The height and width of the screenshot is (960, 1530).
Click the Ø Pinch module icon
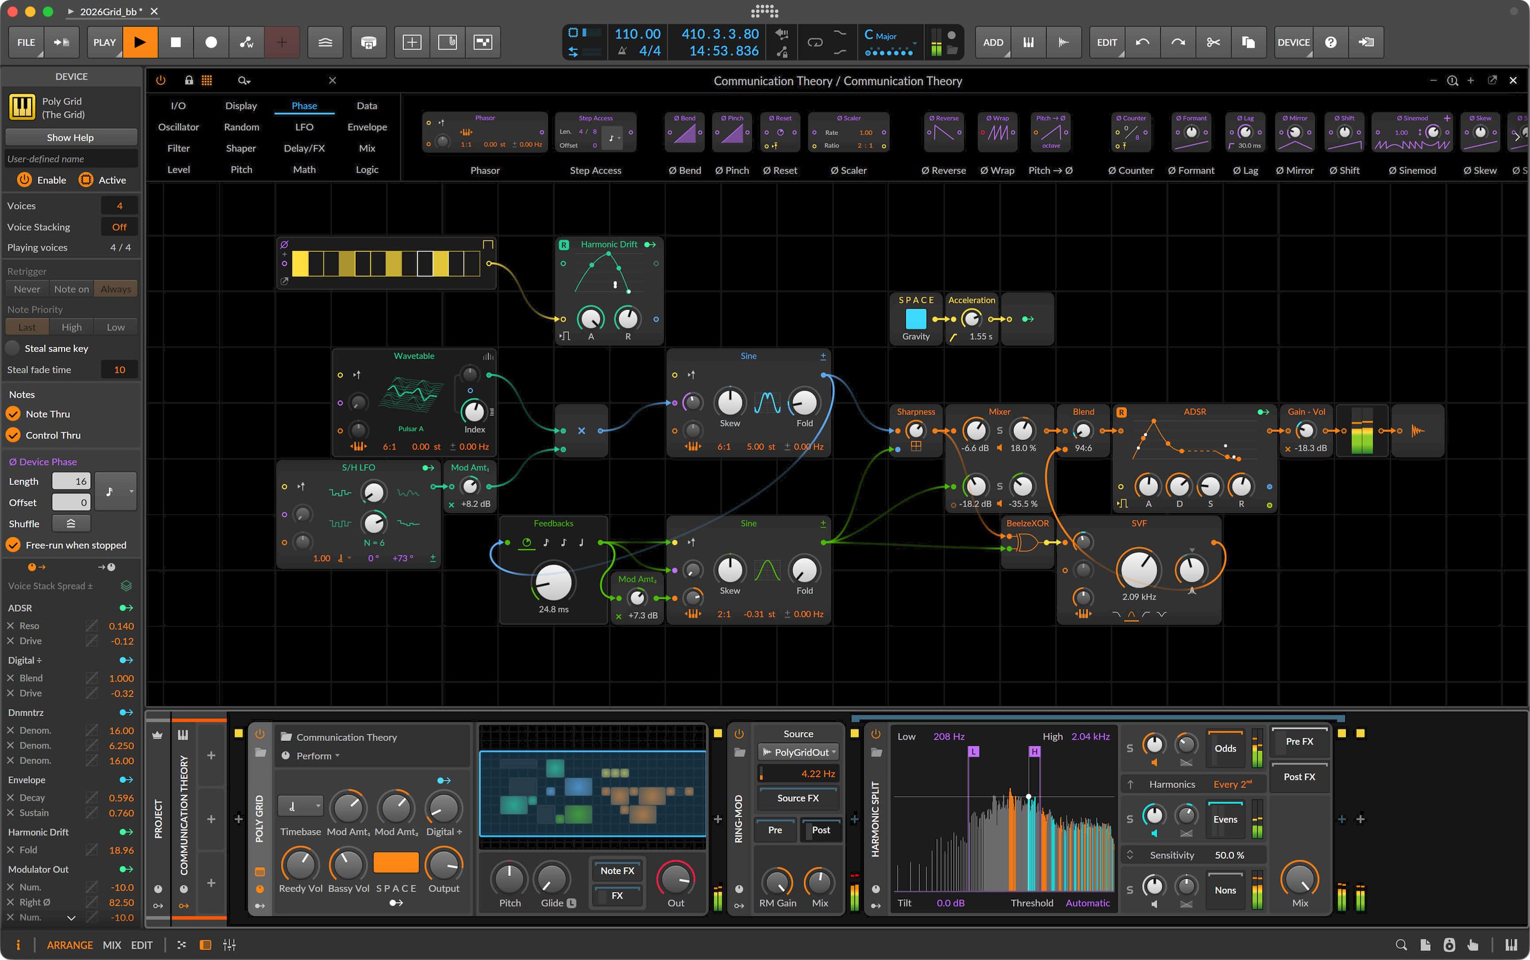coord(732,132)
